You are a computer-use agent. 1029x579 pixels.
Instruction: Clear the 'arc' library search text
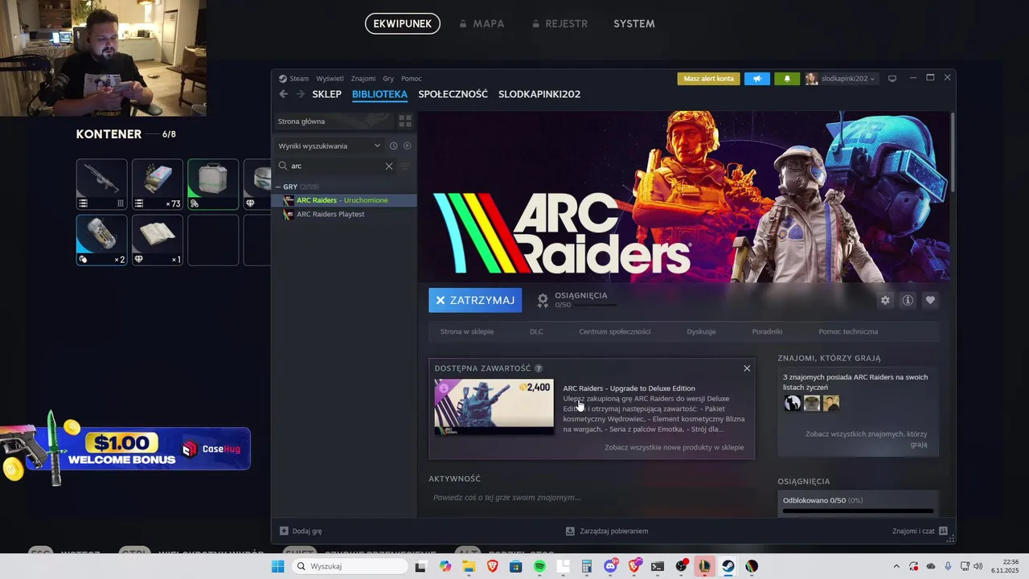point(389,166)
